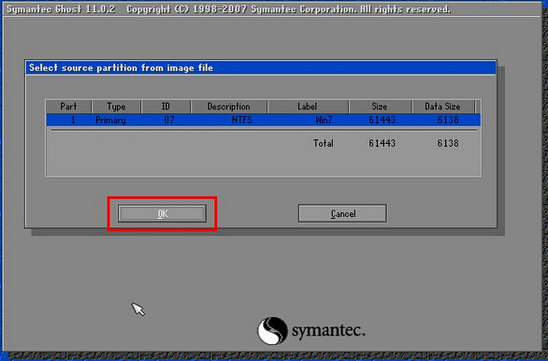Click the Symantec Ghost 11.0.2 header text
Viewport: 548px width, 361px height.
[x=61, y=9]
